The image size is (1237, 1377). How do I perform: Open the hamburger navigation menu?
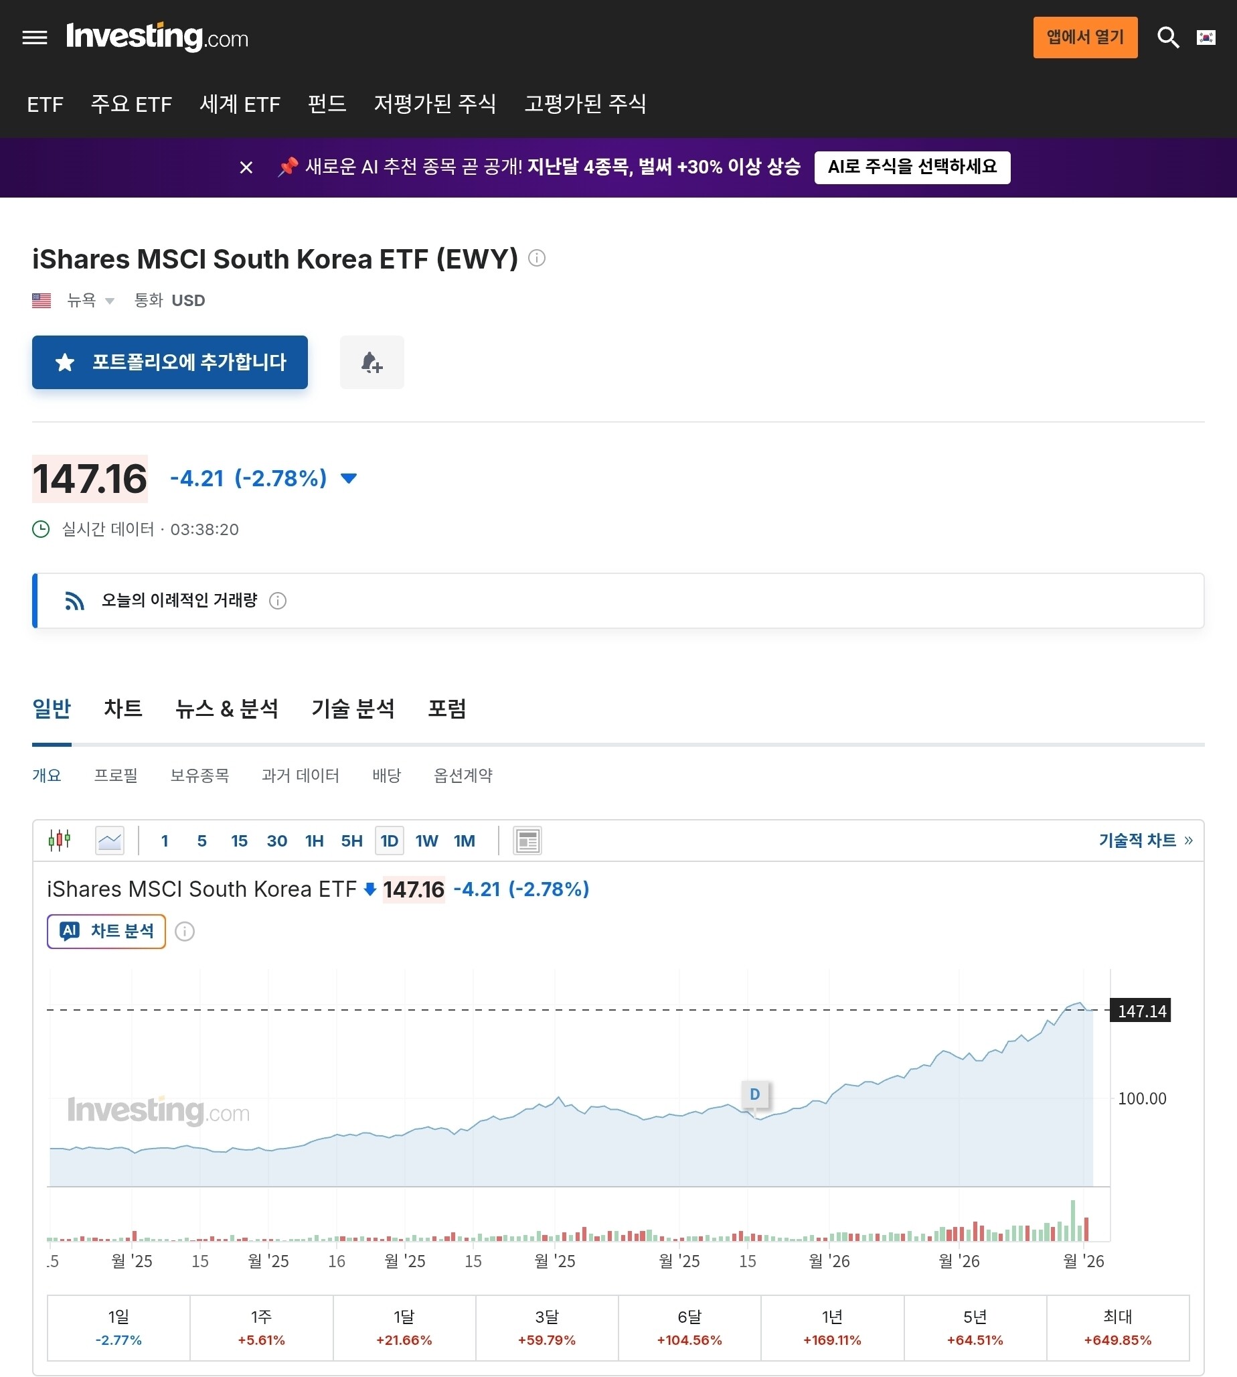35,38
